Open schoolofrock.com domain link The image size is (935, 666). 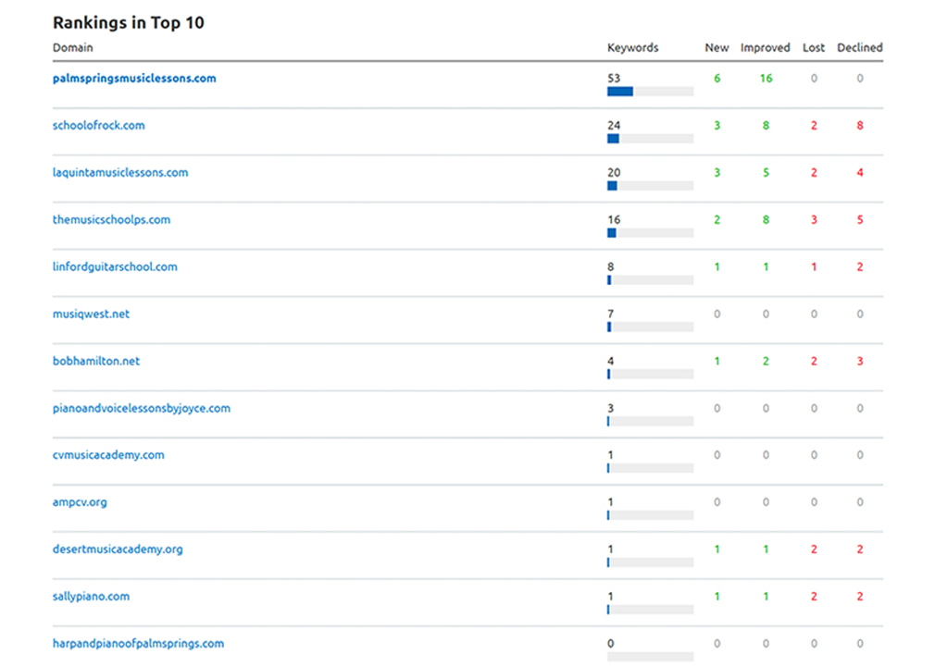pos(98,125)
